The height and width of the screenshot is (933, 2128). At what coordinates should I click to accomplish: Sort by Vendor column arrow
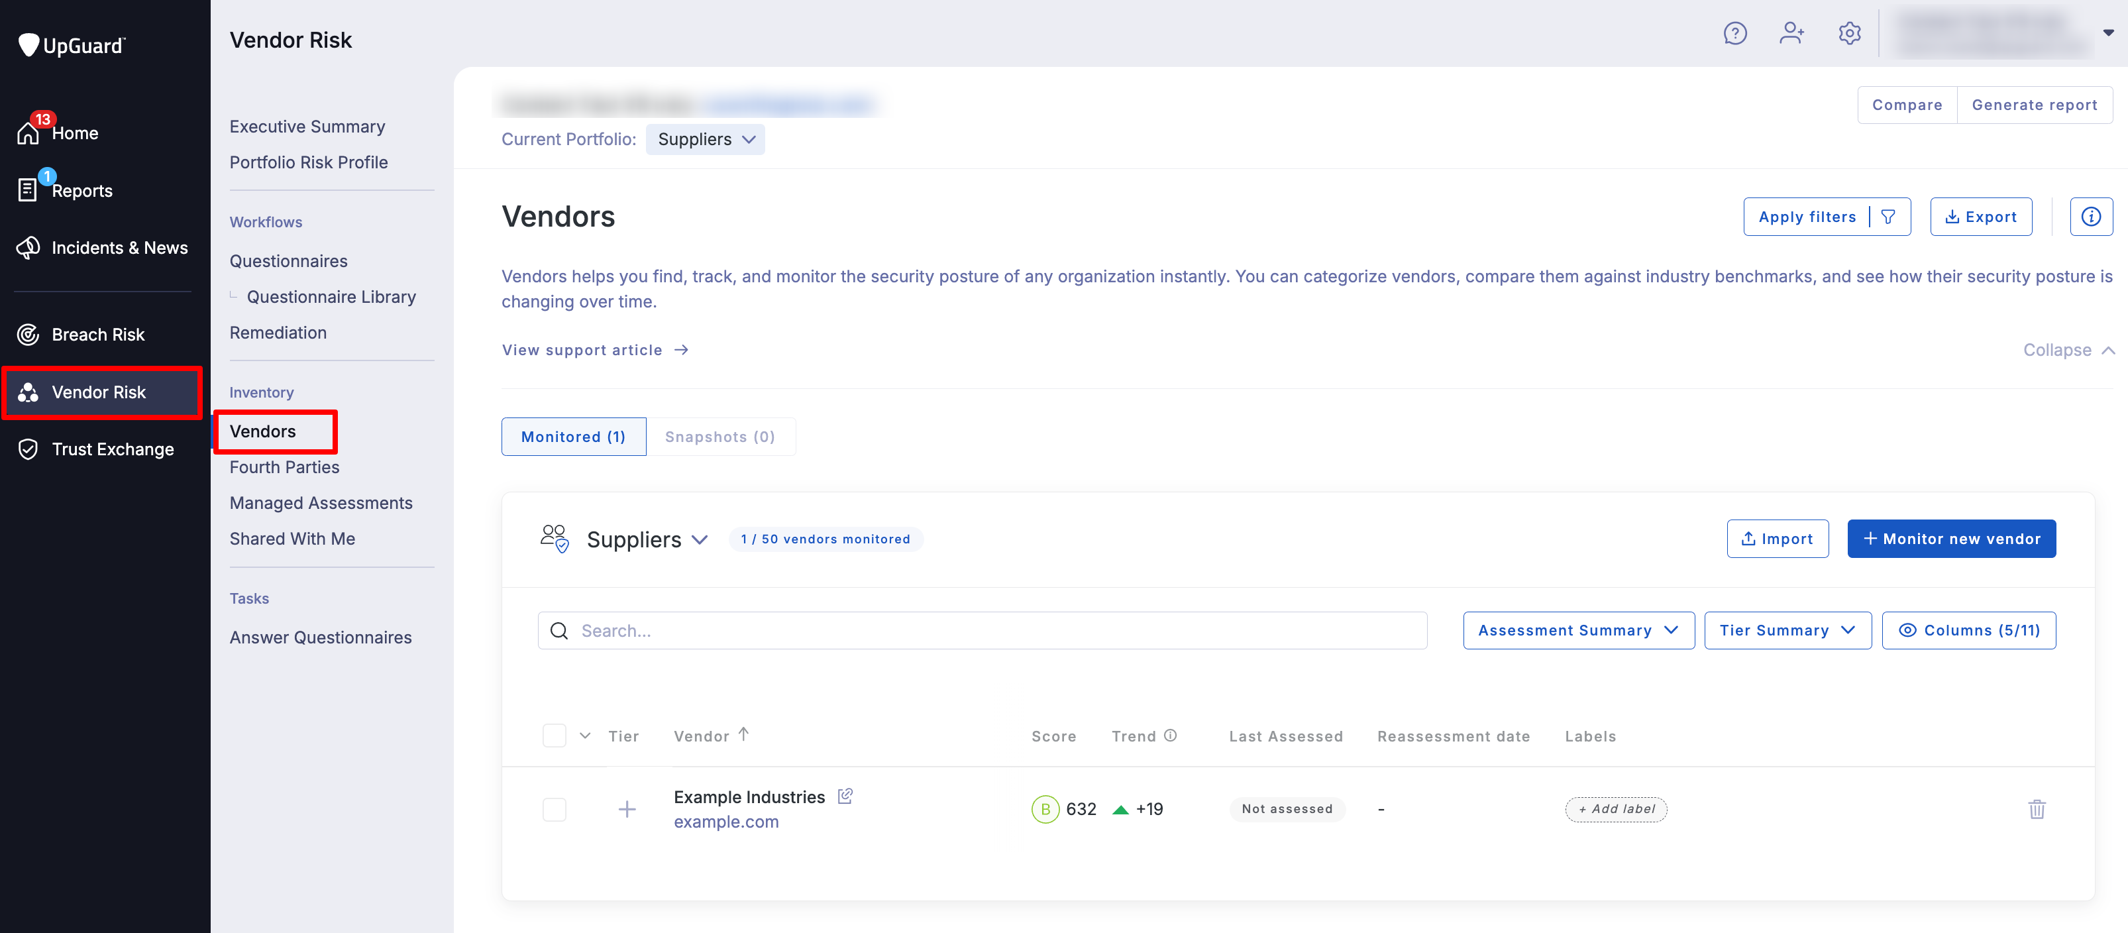pos(743,734)
